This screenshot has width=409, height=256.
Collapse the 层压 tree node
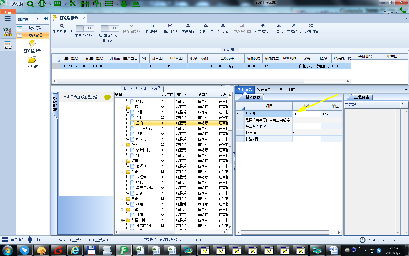coord(122,107)
